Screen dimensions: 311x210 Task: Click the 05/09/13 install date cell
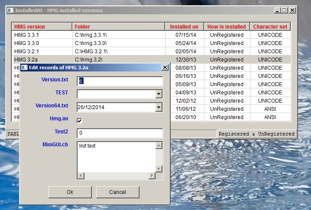pyautogui.click(x=186, y=84)
